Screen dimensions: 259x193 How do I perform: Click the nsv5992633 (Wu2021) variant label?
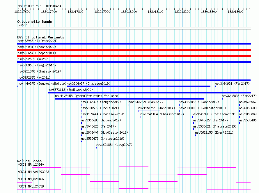34,59
